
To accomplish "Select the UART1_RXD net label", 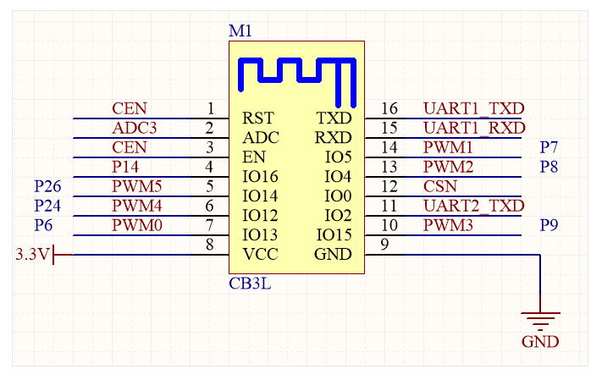I will [474, 129].
